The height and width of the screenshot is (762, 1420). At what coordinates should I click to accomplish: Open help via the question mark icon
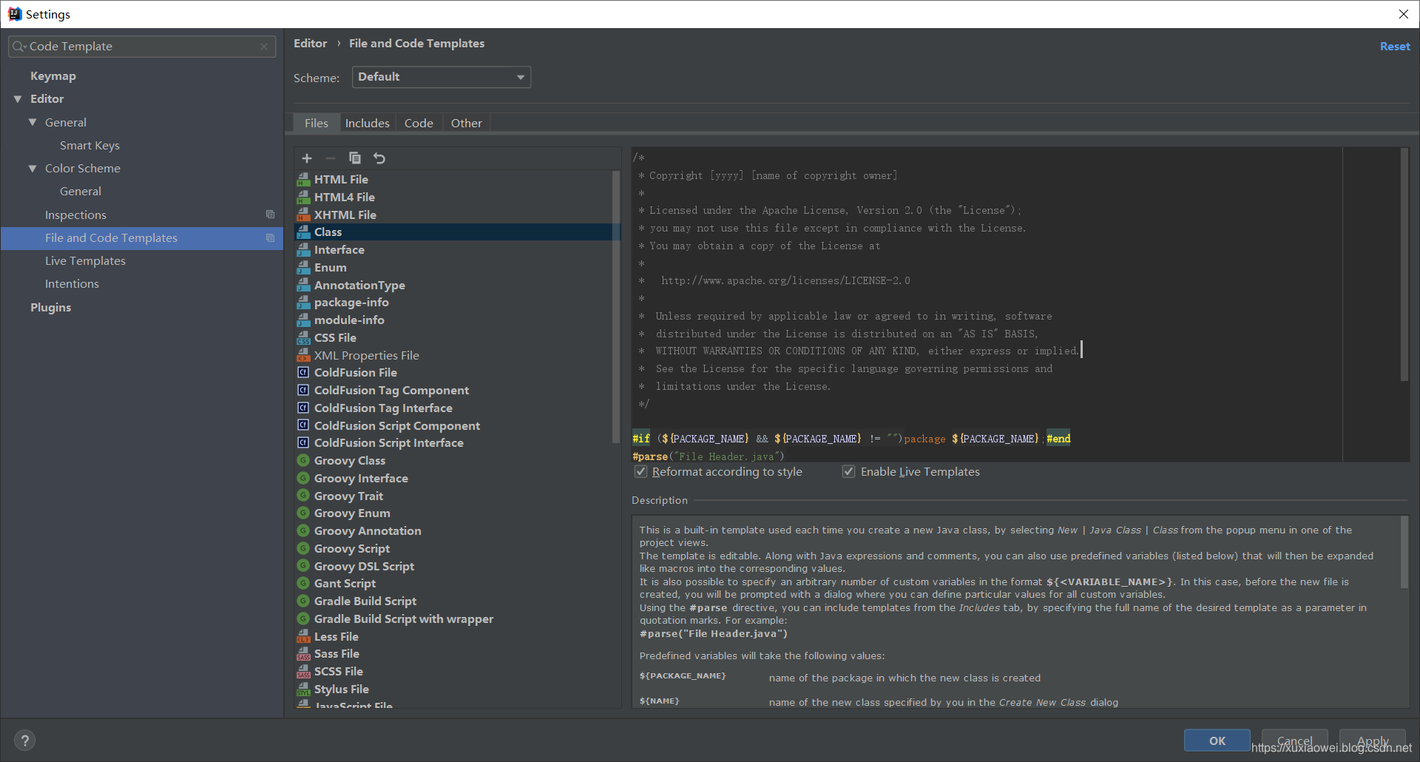[x=24, y=740]
